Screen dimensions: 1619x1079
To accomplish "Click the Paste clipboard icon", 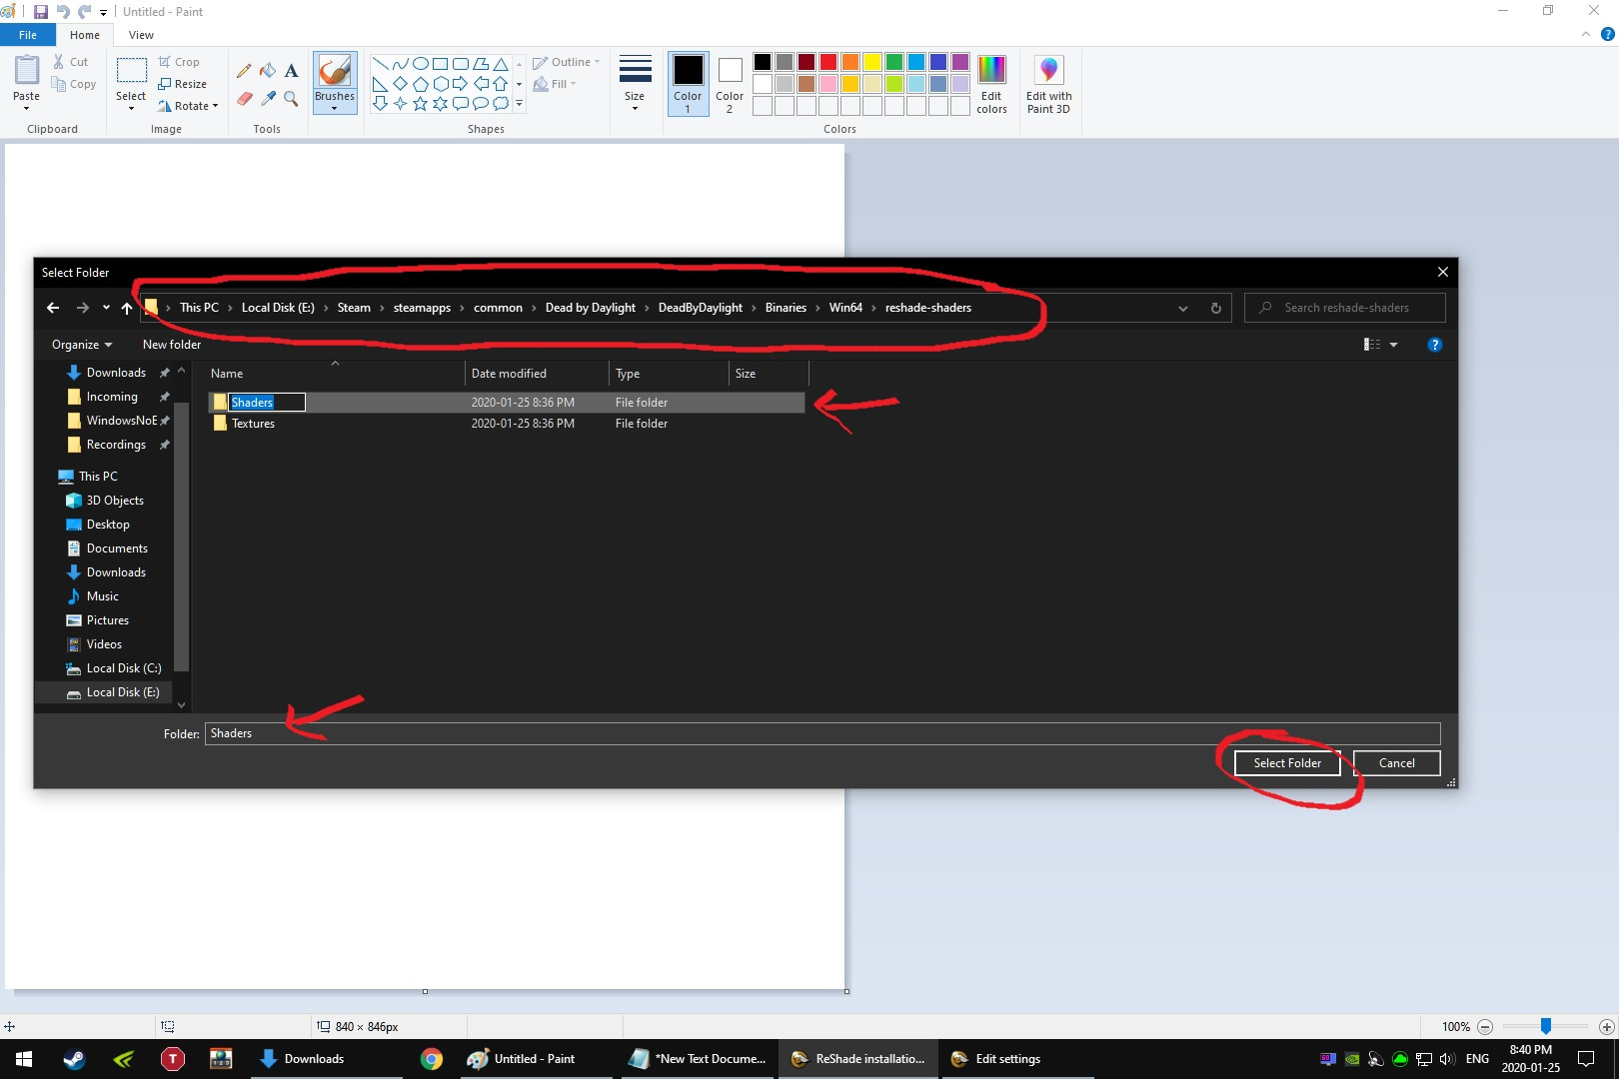I will 27,71.
